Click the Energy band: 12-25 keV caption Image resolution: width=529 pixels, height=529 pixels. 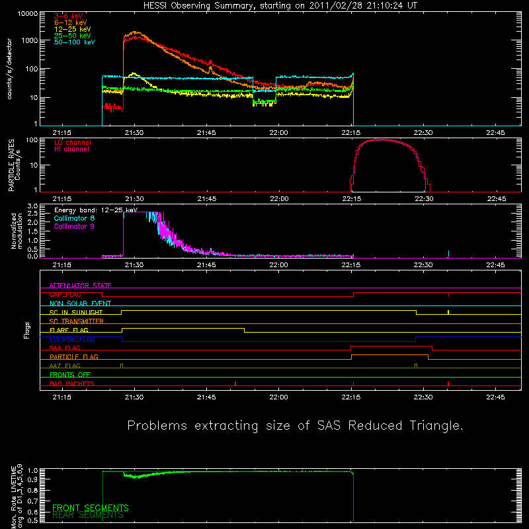tap(96, 210)
